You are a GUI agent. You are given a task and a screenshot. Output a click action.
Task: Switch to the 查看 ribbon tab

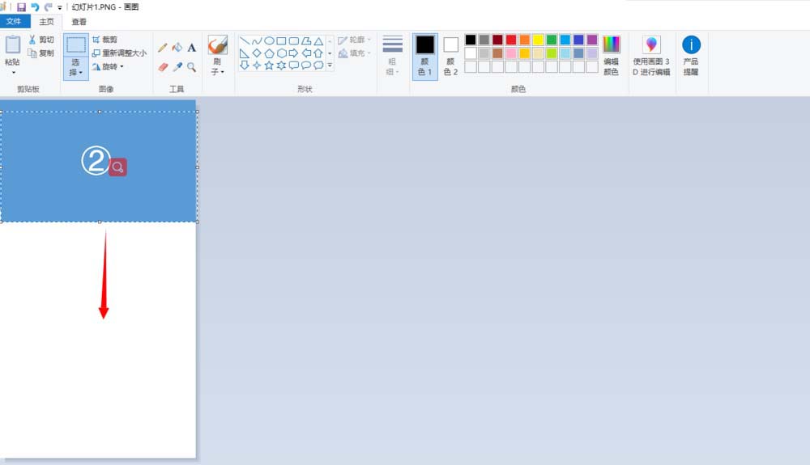79,22
